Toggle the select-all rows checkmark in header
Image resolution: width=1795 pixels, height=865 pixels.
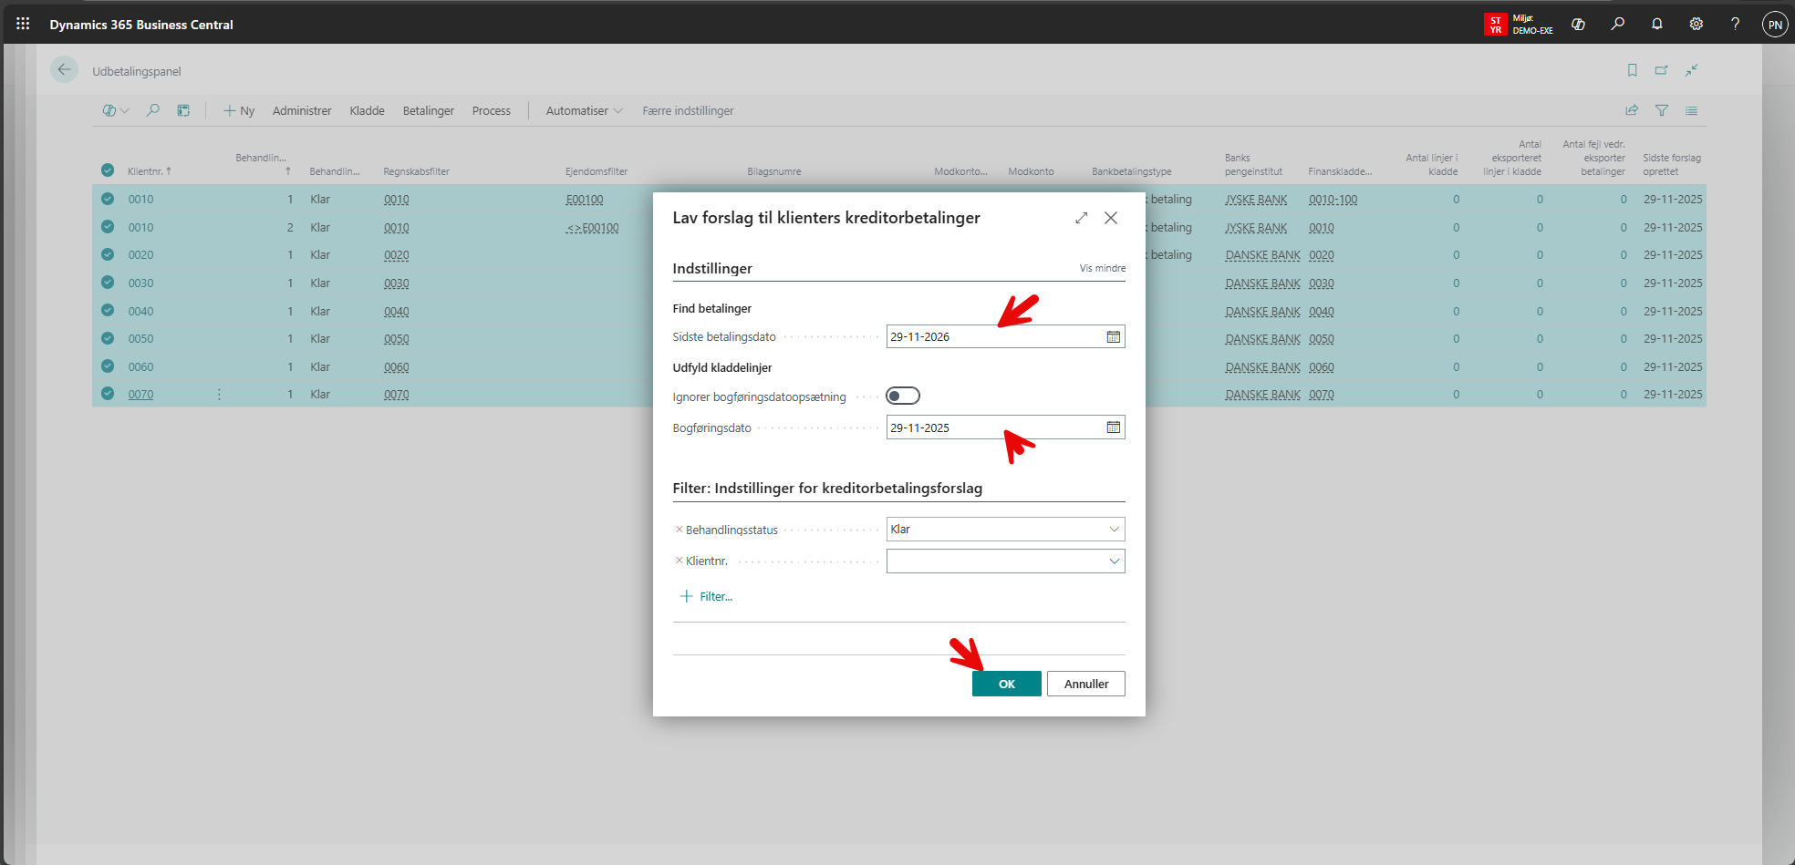108,170
